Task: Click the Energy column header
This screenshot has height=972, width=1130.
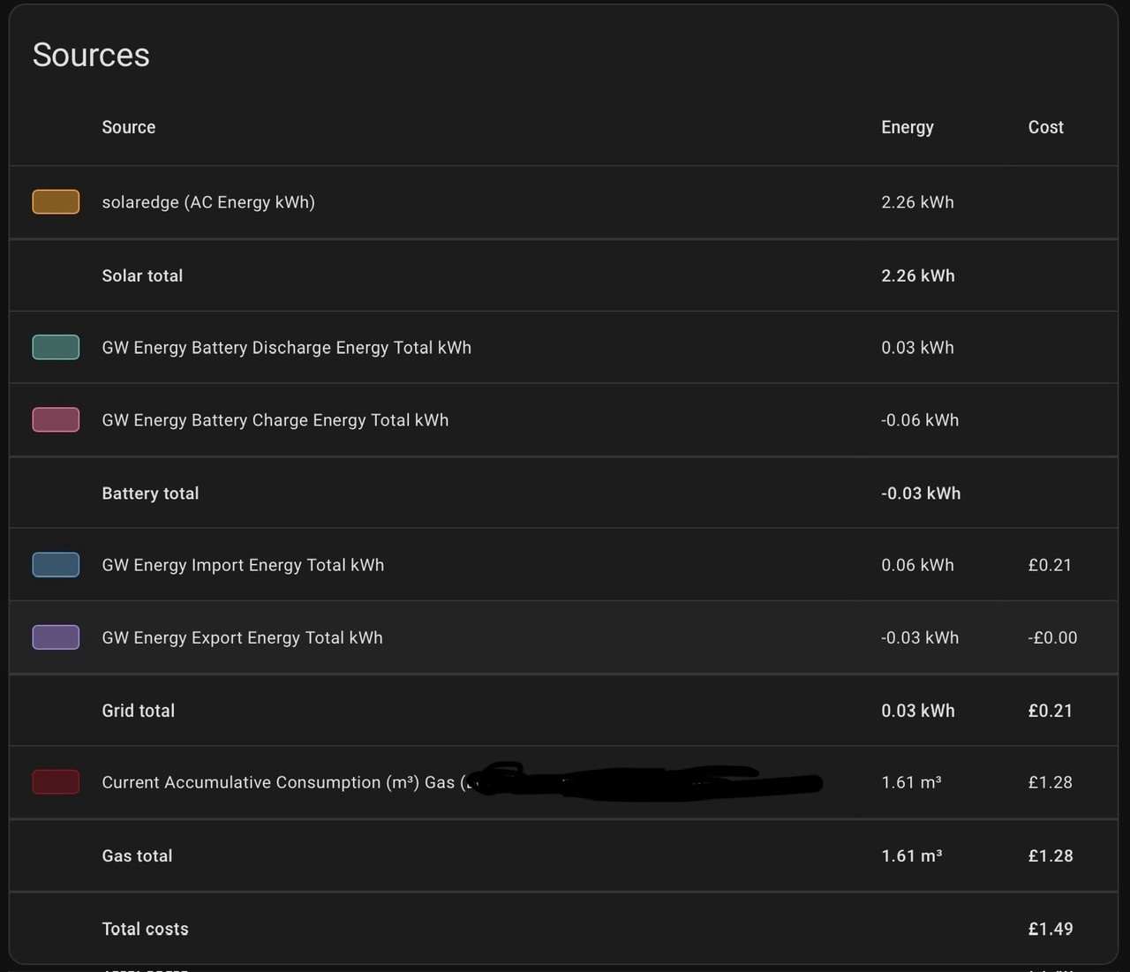Action: tap(908, 127)
